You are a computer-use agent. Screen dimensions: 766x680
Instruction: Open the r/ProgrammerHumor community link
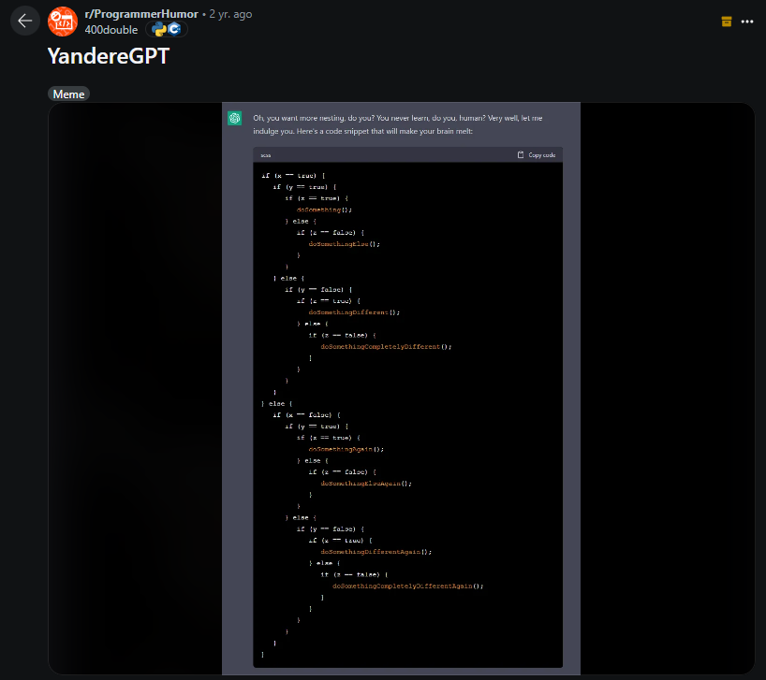pyautogui.click(x=141, y=14)
